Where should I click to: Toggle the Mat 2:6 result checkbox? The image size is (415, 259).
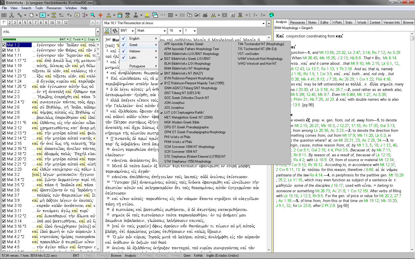(4, 107)
